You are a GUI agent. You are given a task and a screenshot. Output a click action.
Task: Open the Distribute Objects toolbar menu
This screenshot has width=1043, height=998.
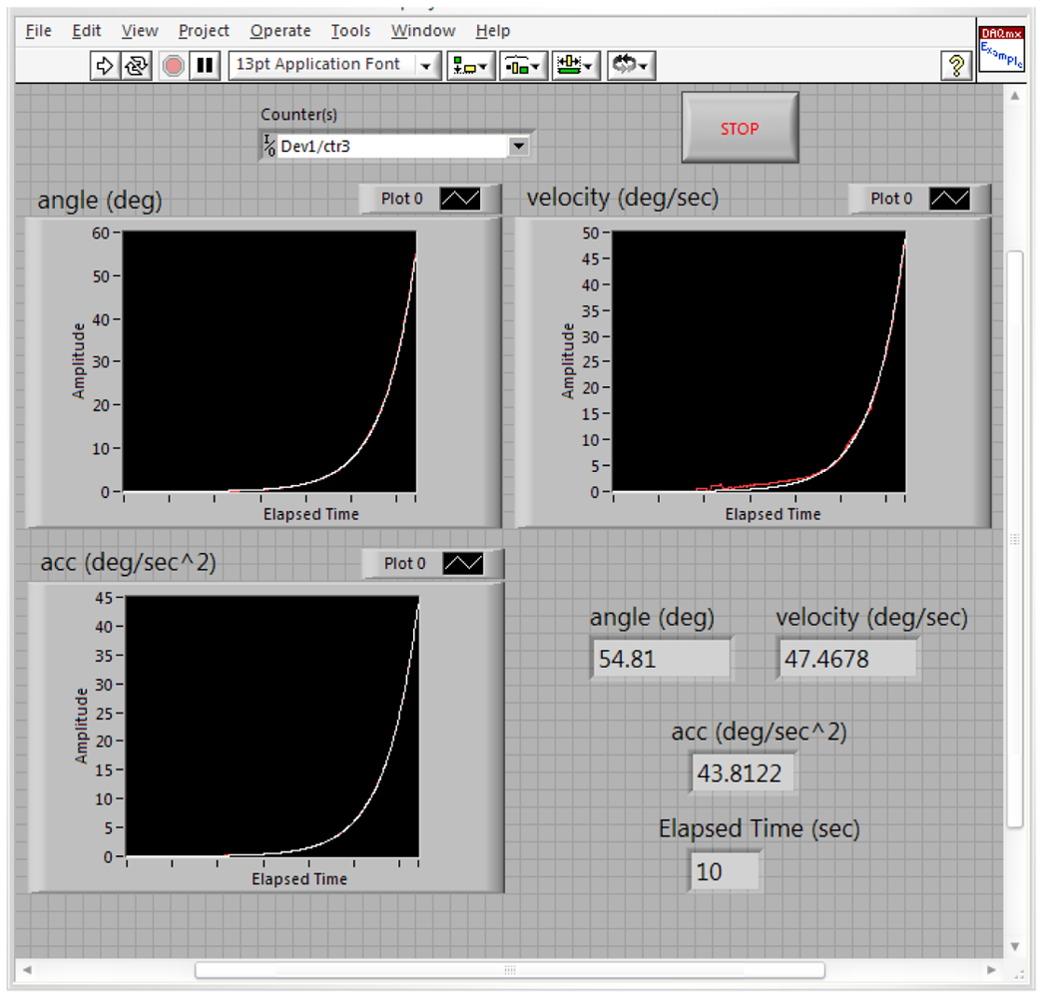(524, 66)
